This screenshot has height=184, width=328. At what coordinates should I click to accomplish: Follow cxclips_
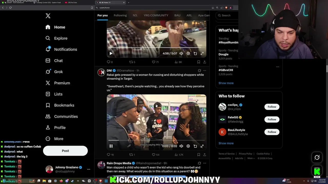point(272,107)
